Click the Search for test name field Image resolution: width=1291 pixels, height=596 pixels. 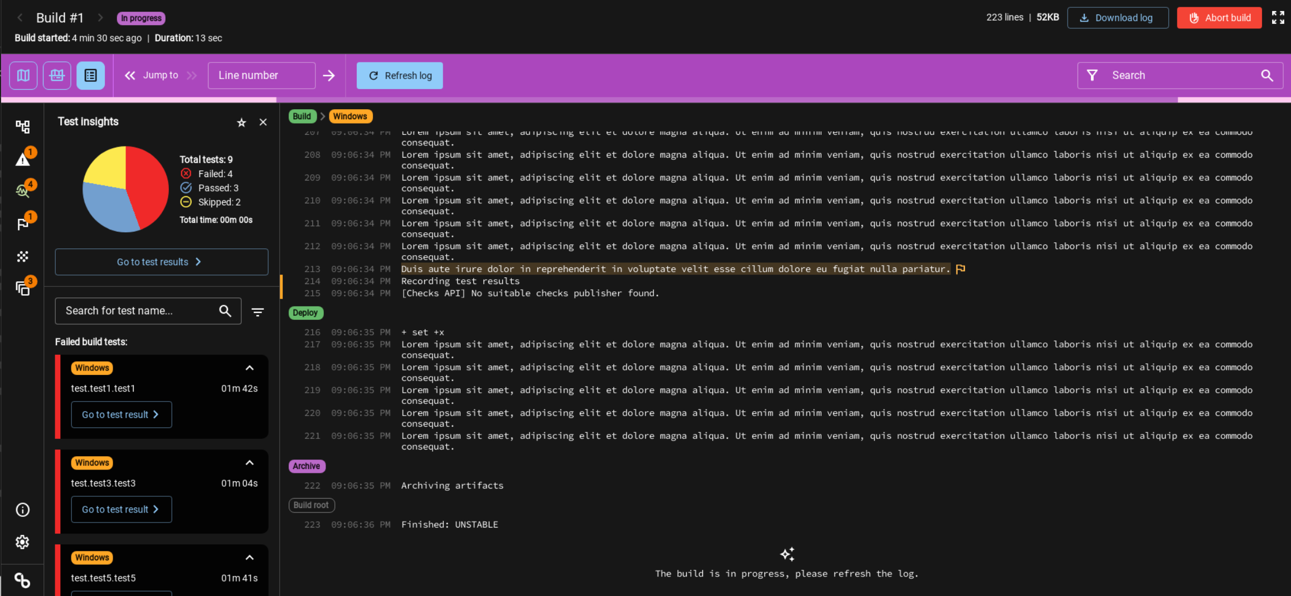click(148, 311)
